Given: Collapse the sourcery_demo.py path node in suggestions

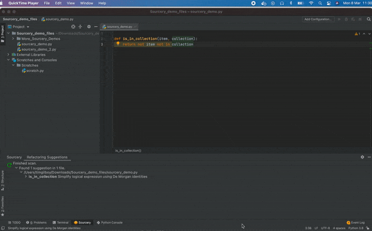Looking at the screenshot, I should coord(21,172).
